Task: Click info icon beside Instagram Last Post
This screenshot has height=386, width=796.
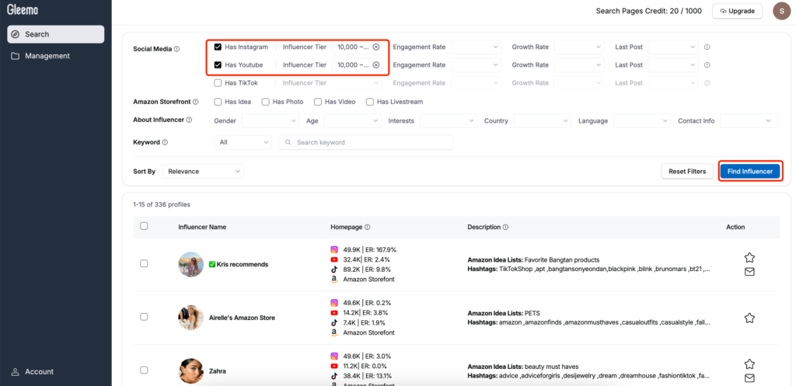Action: click(707, 47)
